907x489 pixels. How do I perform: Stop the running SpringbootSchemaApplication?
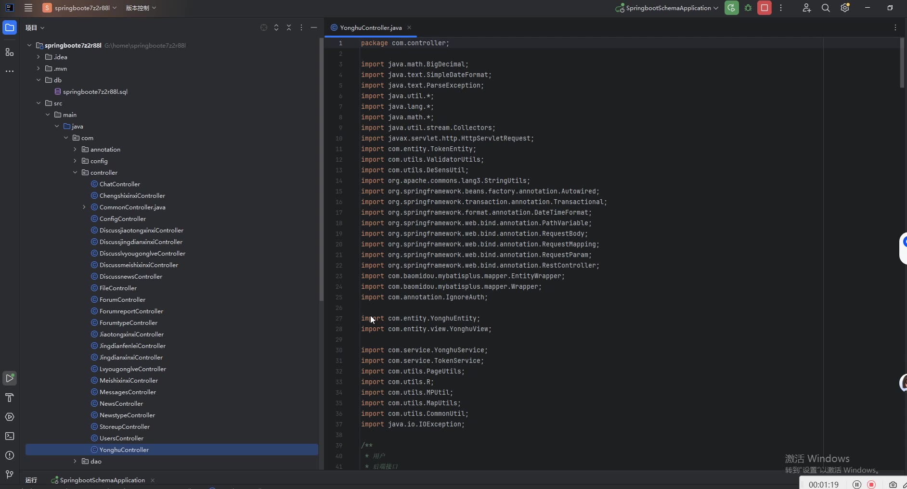tap(764, 8)
